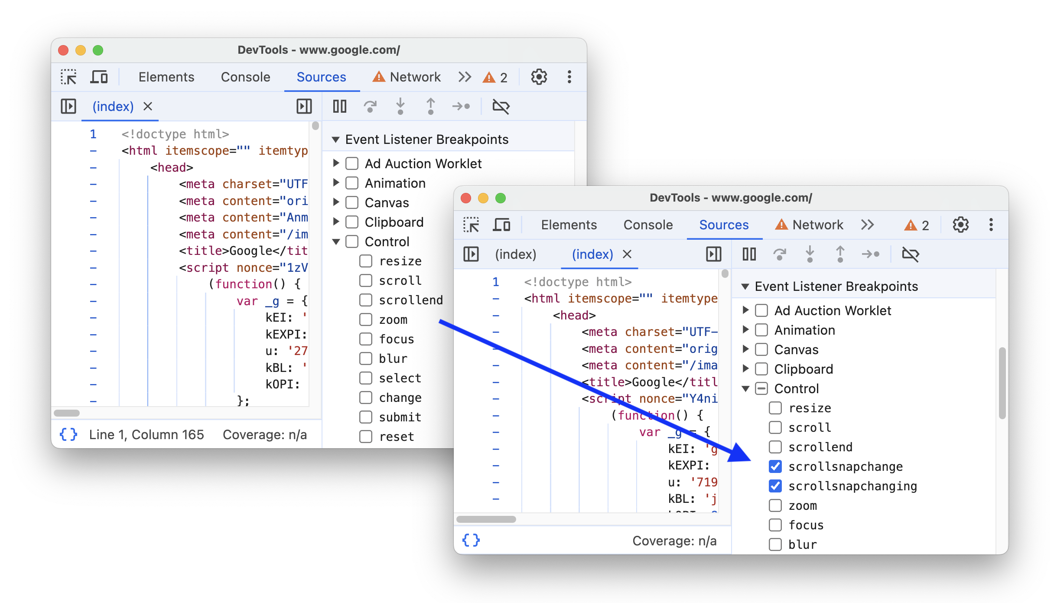Enable the scrollsnapchange breakpoint checkbox
The width and height of the screenshot is (1054, 603).
point(773,467)
